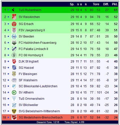Click the SG Hassel blue crest
The image size is (120, 125).
tap(14, 68)
